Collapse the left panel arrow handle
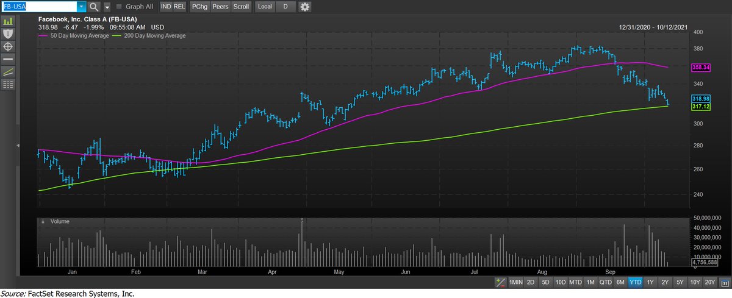Viewport: 732px width, 298px height. (18, 145)
